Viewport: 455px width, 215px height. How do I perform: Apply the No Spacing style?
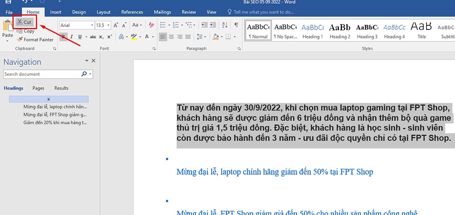click(285, 31)
